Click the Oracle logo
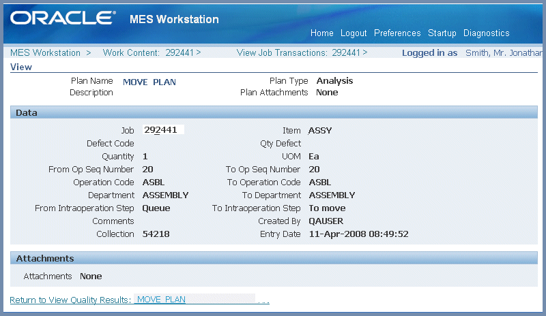 (x=63, y=18)
